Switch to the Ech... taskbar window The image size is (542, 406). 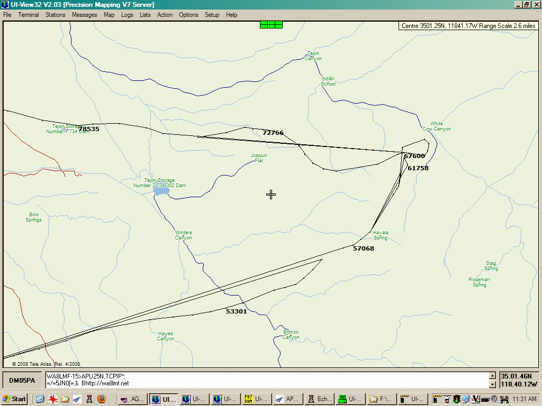click(x=319, y=399)
